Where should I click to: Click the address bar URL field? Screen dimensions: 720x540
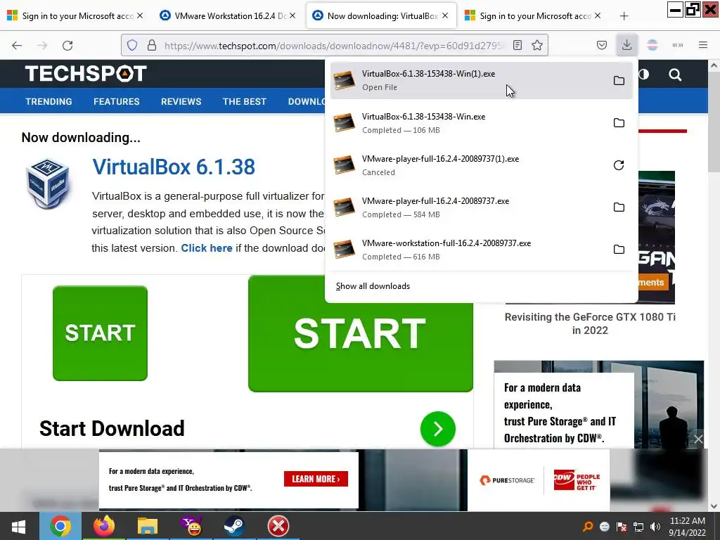point(334,45)
